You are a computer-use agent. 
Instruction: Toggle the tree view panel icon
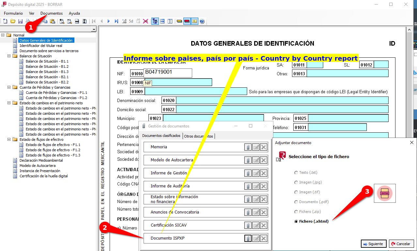pos(155,21)
